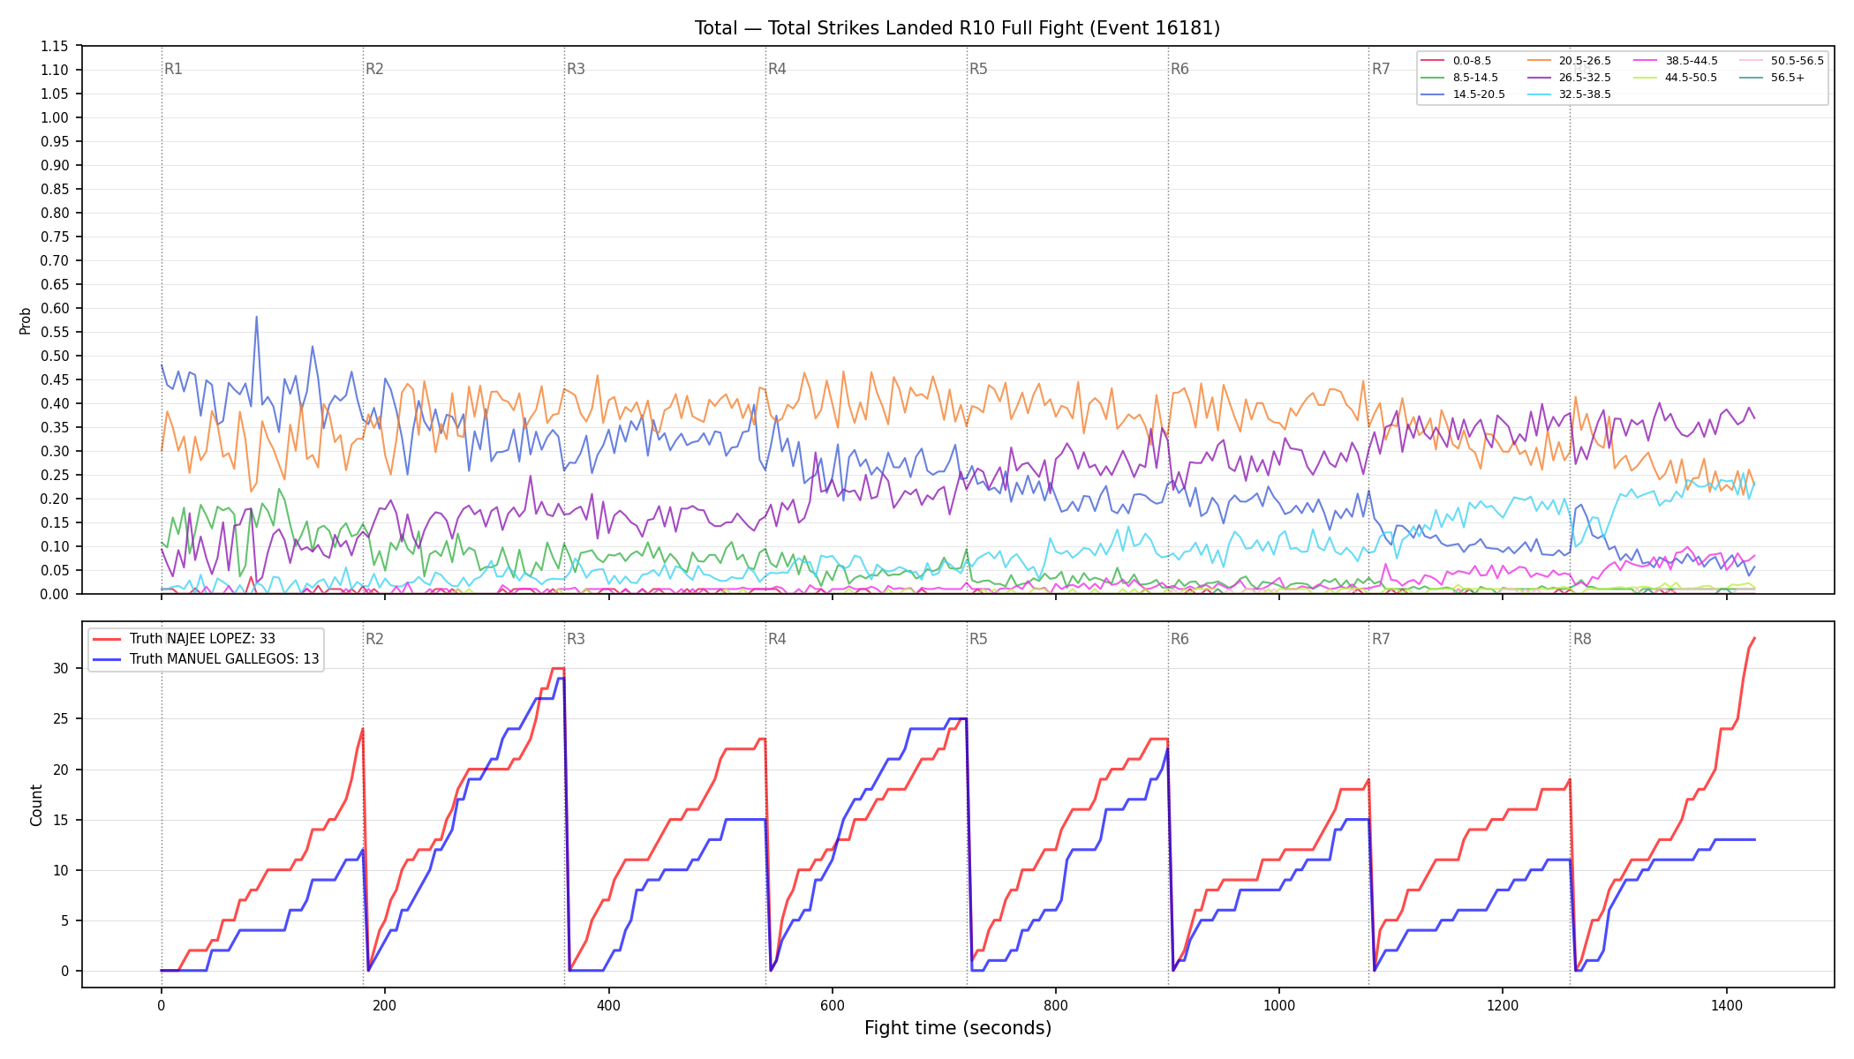Image resolution: width=1854 pixels, height=1059 pixels.
Task: Click the R7 round marker in the count chart
Action: pos(1381,639)
